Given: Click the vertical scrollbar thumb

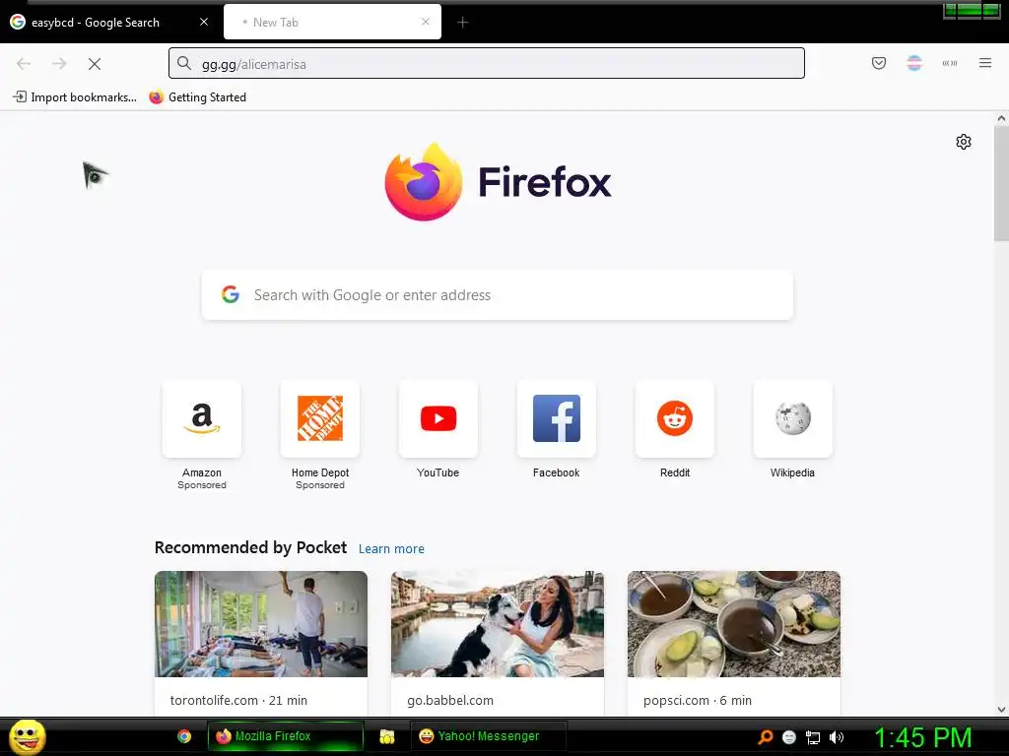Looking at the screenshot, I should 1001,183.
